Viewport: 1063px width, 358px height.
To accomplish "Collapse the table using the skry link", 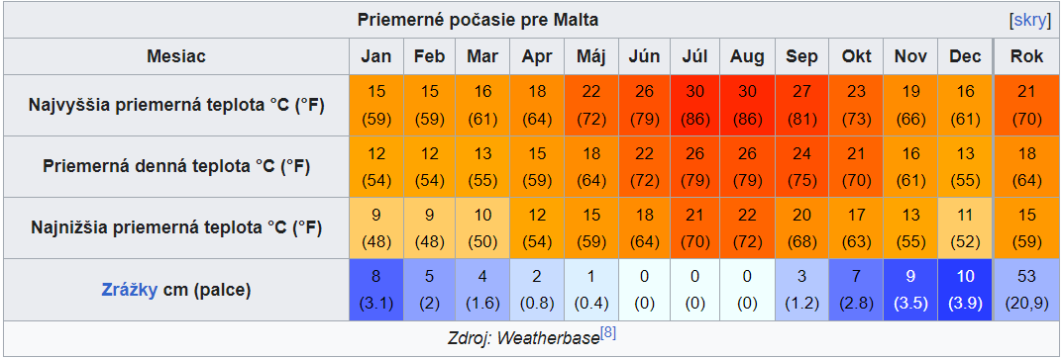I will coord(1029,21).
